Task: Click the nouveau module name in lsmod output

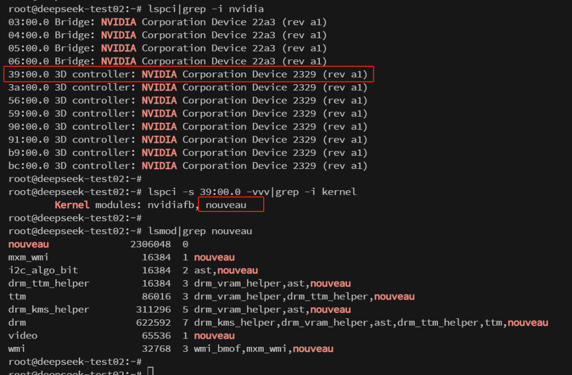Action: pyautogui.click(x=28, y=244)
